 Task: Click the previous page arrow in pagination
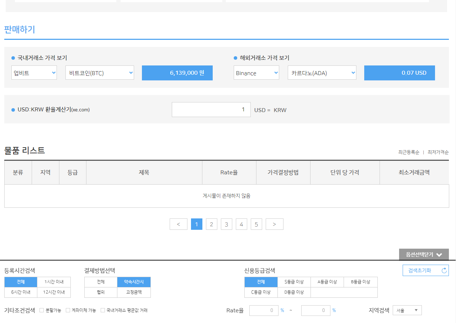179,224
